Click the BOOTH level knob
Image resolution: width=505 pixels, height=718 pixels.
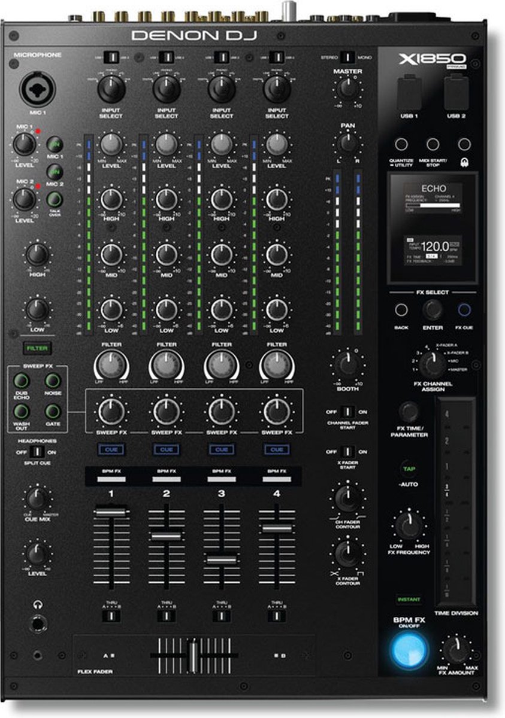[x=347, y=364]
